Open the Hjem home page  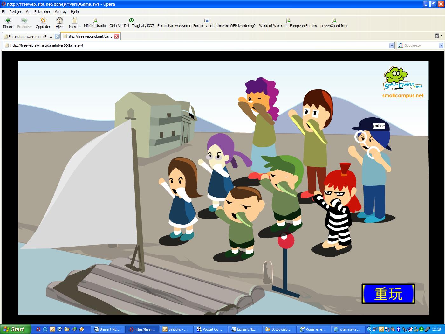coord(59,23)
